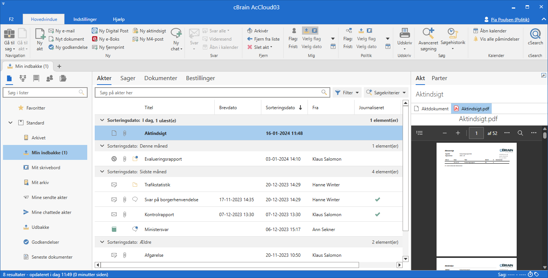Click Ny fjernprint in the ribbon
This screenshot has width=548, height=278.
click(108, 47)
